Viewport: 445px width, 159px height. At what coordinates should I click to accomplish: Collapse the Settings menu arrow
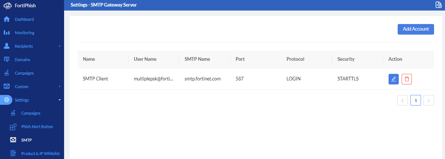[59, 100]
